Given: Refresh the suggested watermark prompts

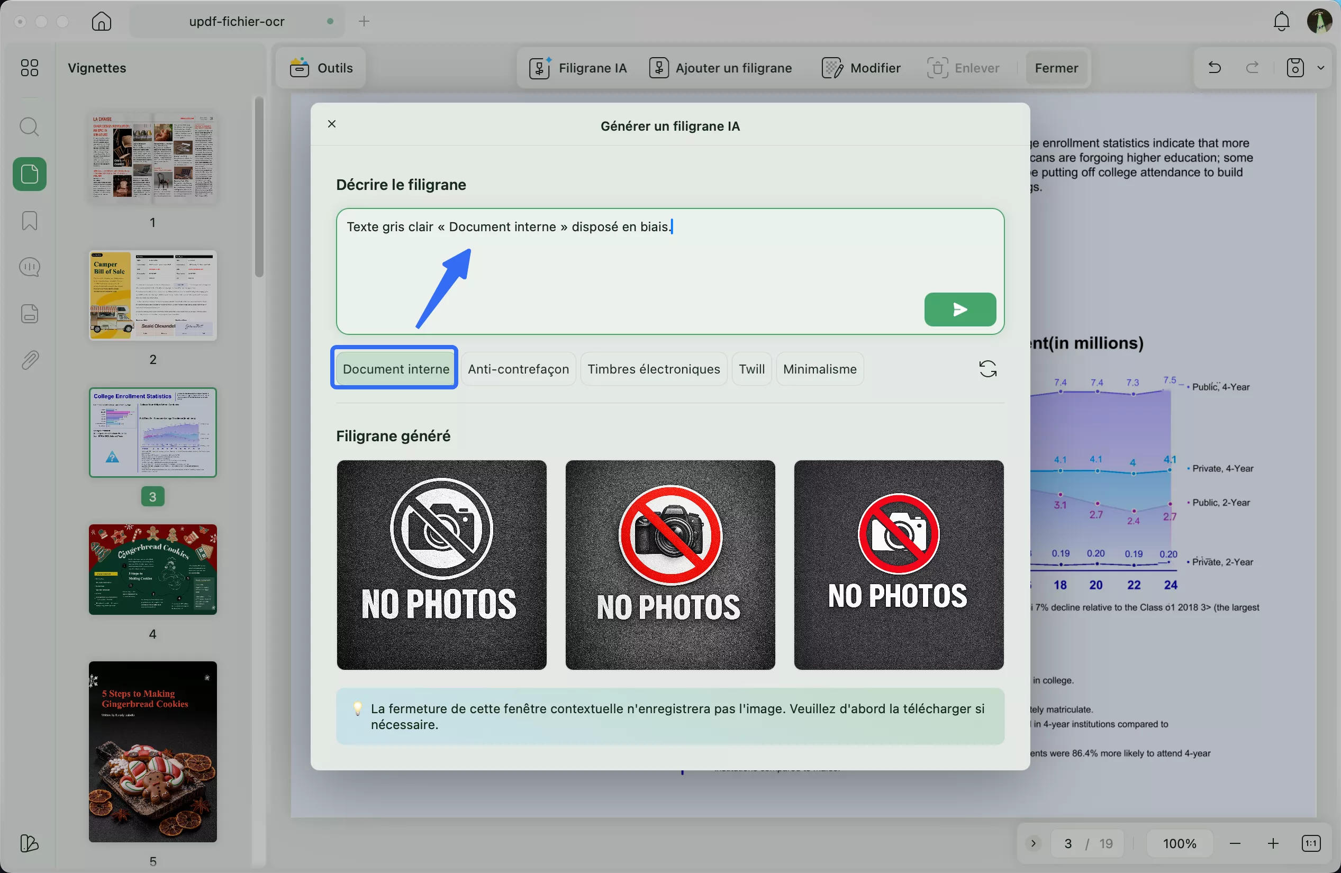Looking at the screenshot, I should tap(987, 369).
